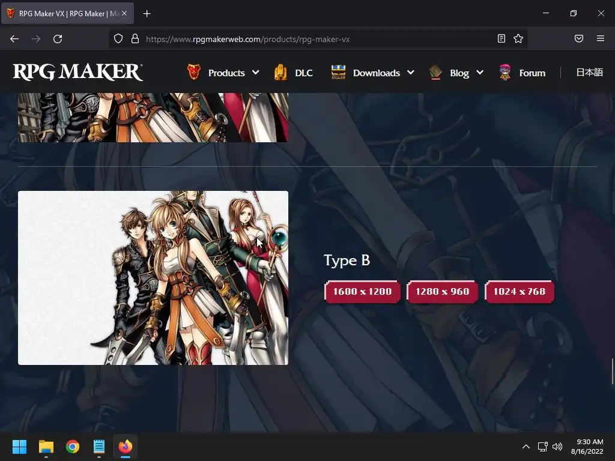Save page to Pocket

pyautogui.click(x=579, y=39)
